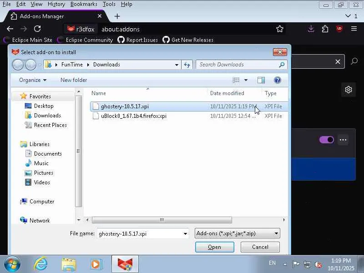Click the add-ons search magnifier icon
The width and height of the screenshot is (364, 273).
tap(354, 61)
